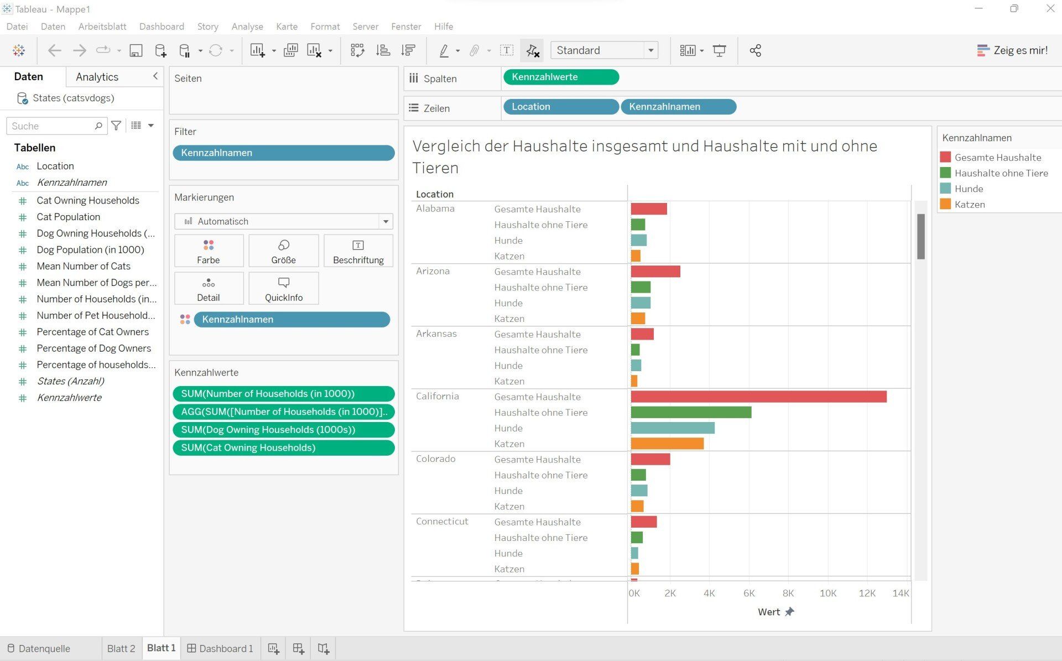Click the share workbook icon
The image size is (1062, 661).
click(755, 50)
